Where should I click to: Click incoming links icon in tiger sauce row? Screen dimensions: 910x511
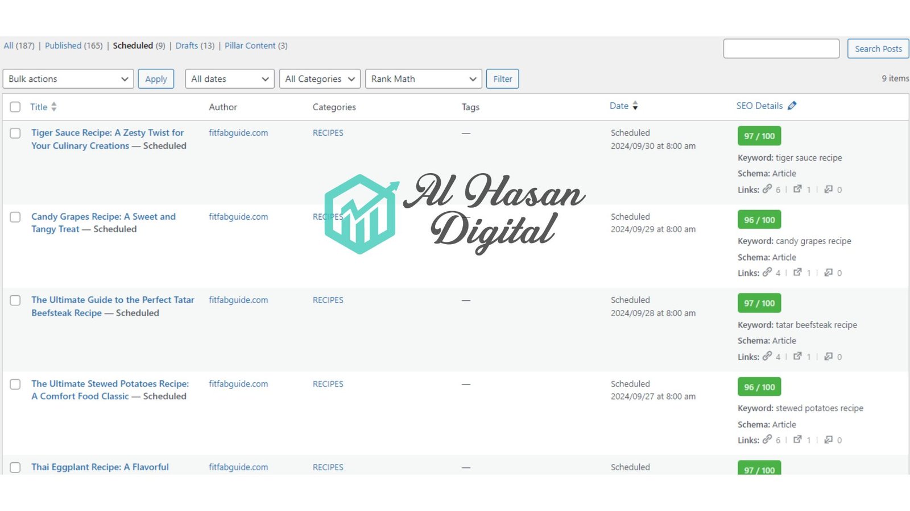tap(829, 189)
